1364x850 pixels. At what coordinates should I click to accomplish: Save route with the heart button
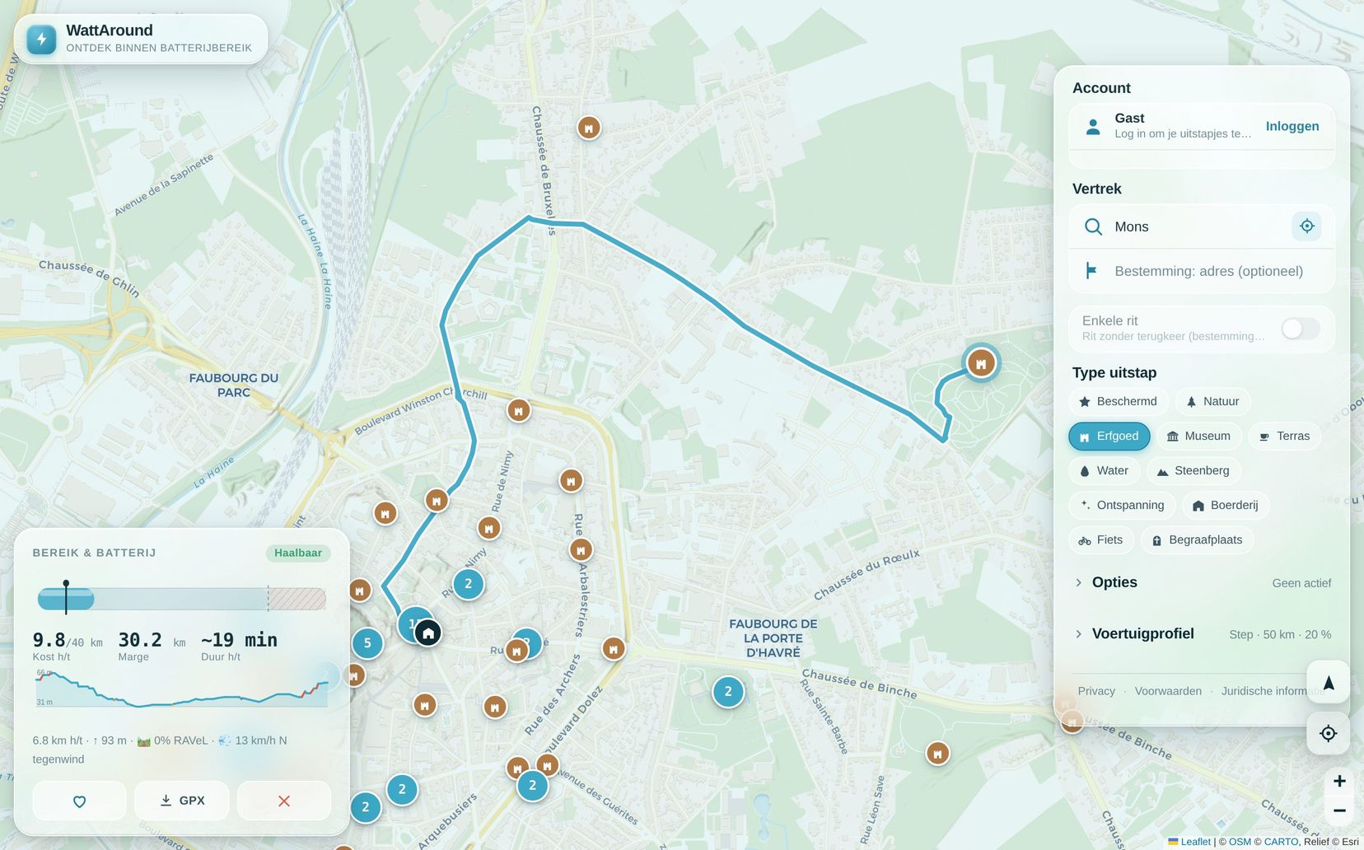point(79,801)
